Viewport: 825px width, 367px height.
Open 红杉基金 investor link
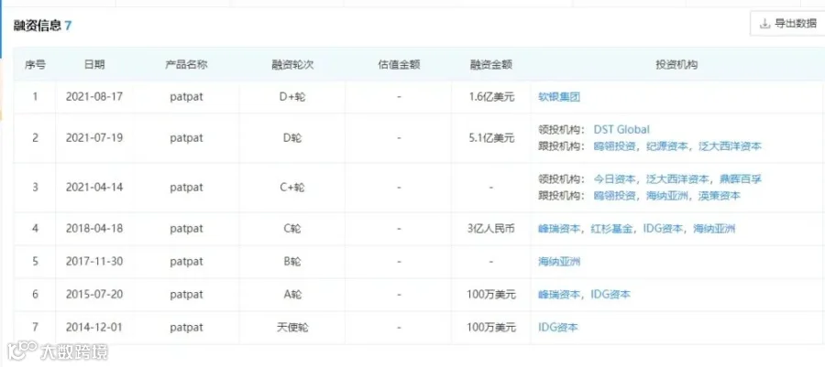point(611,229)
